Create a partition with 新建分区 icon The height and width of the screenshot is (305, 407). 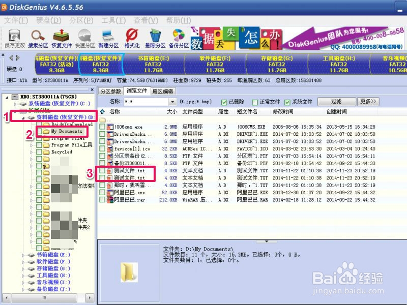pyautogui.click(x=108, y=36)
